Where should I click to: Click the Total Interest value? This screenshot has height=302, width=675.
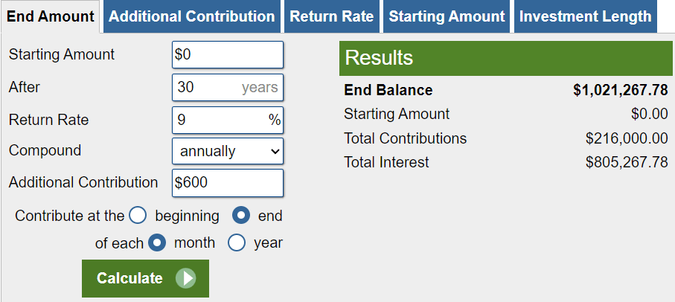pos(627,162)
